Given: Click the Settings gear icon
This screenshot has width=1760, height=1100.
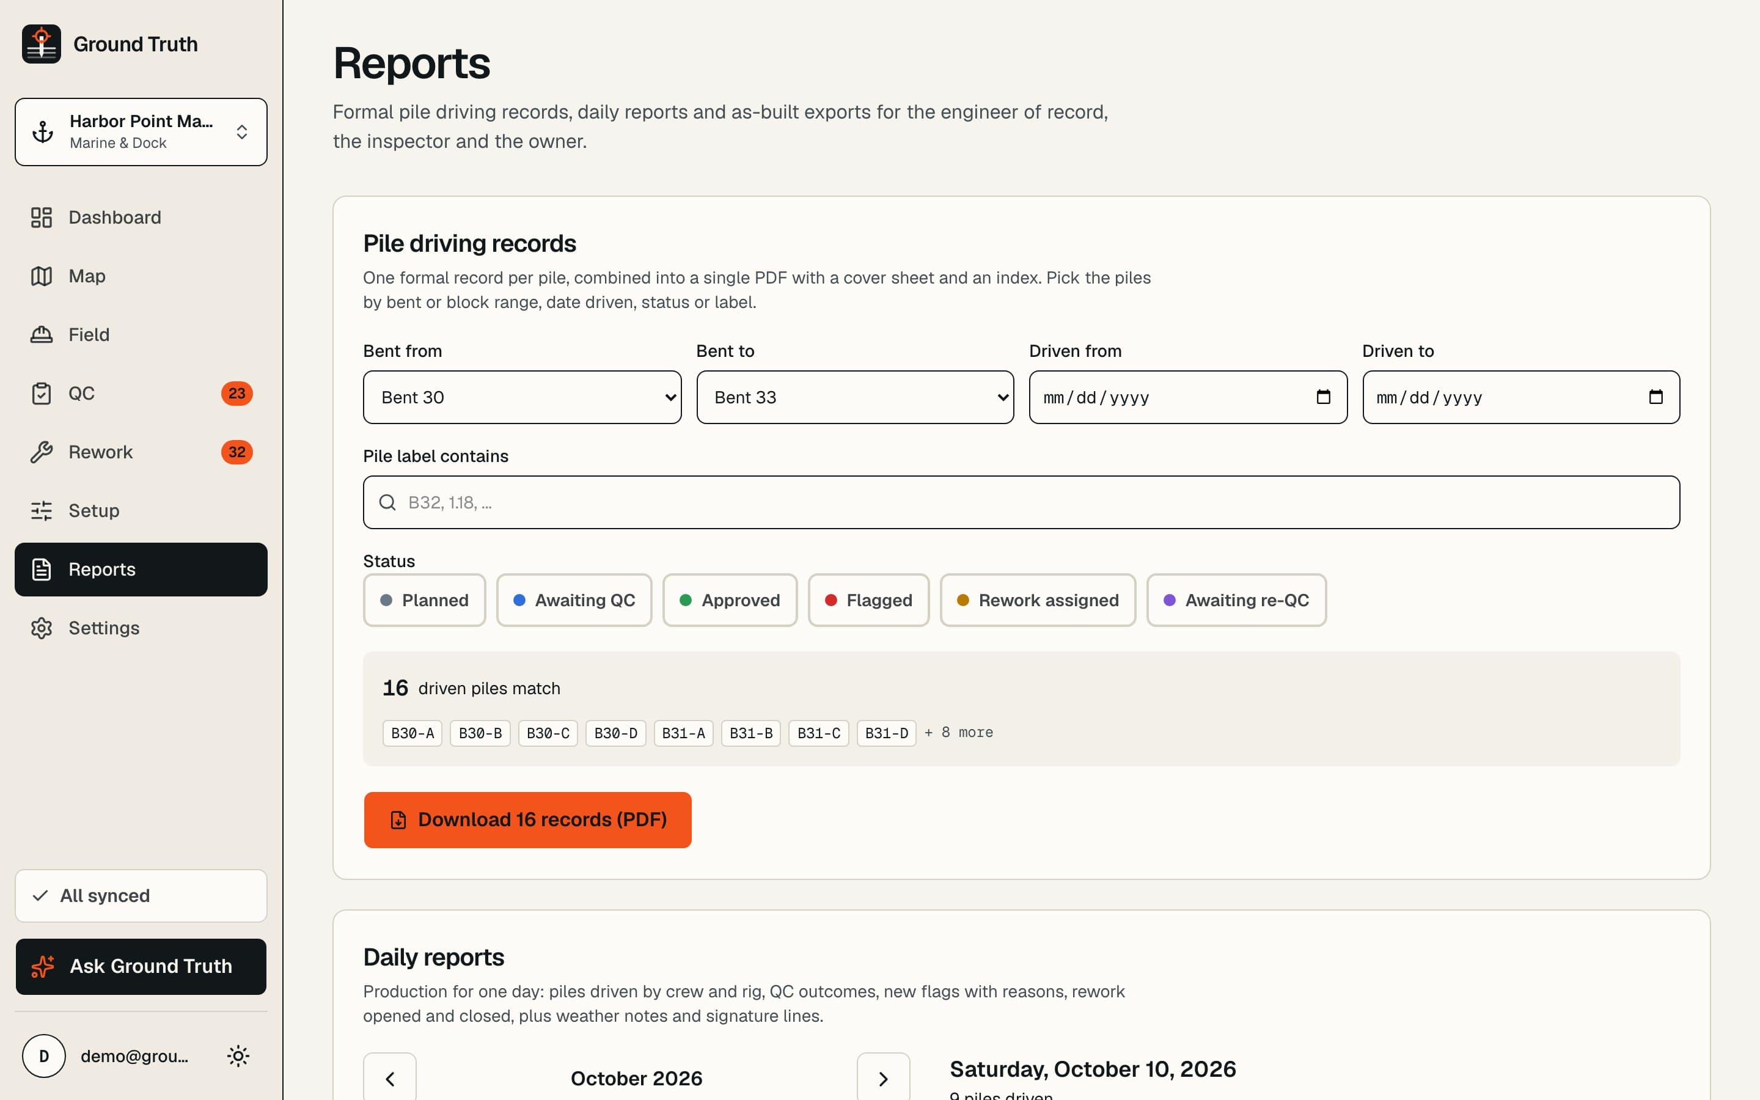Looking at the screenshot, I should [42, 628].
